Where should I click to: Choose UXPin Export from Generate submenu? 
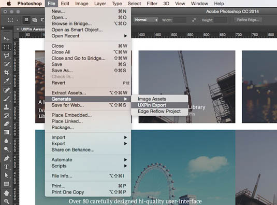(x=159, y=105)
